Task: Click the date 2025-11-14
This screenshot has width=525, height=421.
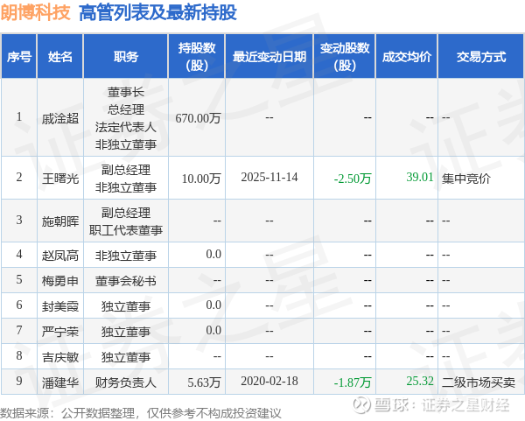Action: click(x=269, y=177)
